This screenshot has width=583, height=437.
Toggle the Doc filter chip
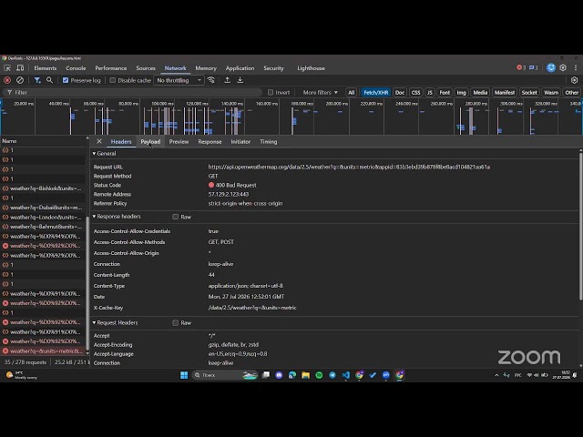pyautogui.click(x=400, y=92)
